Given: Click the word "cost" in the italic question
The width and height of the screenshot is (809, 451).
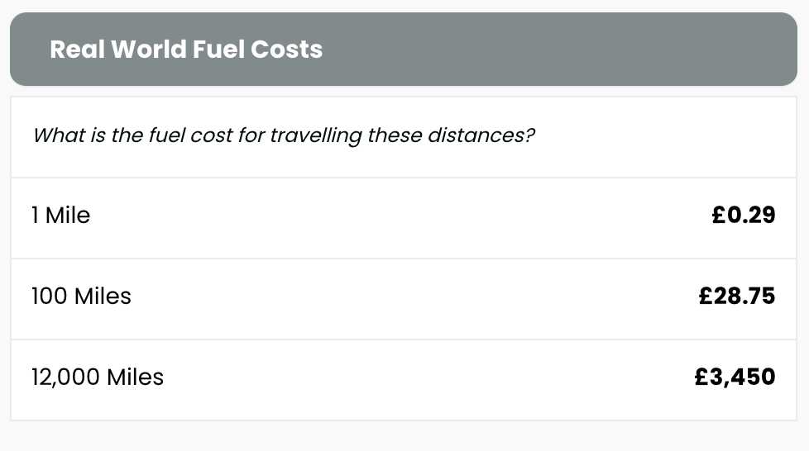Looking at the screenshot, I should click(212, 135).
